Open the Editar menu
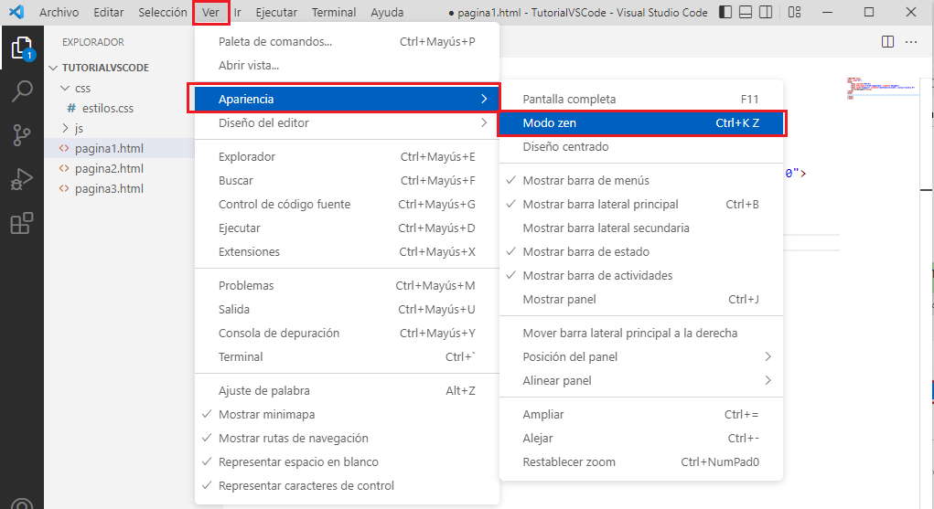The height and width of the screenshot is (509, 934). (109, 12)
